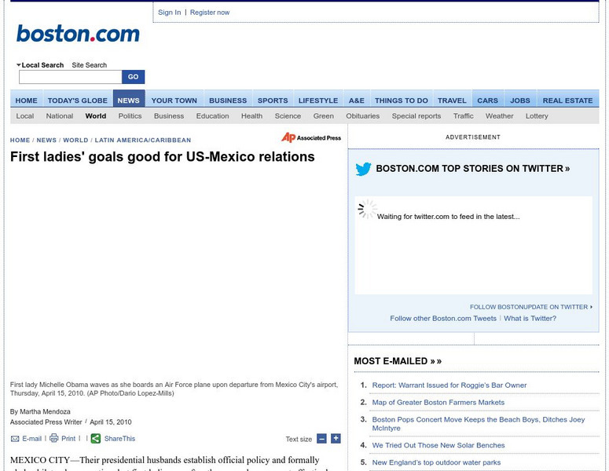Select the Traffic subsection
Viewport: 609px width, 471px height.
464,116
